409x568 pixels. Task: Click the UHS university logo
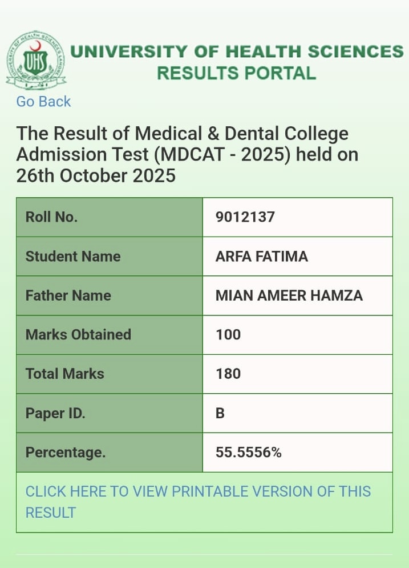pyautogui.click(x=35, y=61)
